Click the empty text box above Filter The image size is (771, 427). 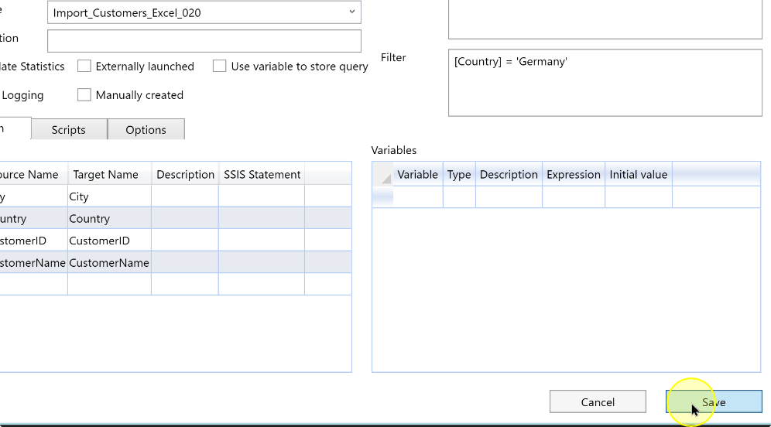click(x=605, y=19)
